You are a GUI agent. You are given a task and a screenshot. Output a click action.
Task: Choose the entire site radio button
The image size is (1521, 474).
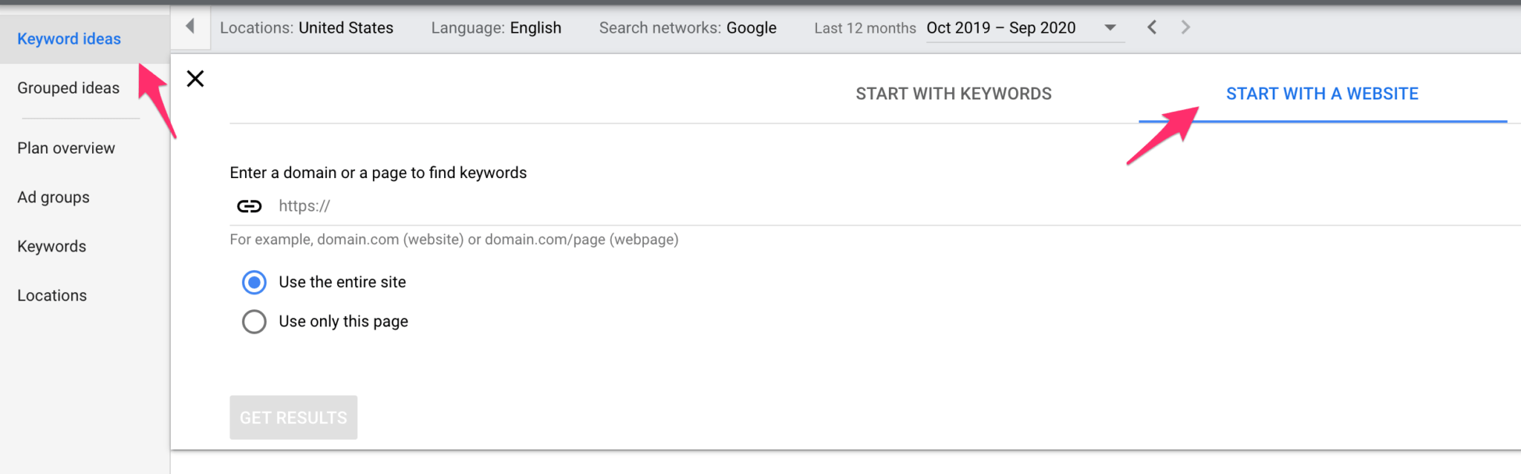[255, 283]
